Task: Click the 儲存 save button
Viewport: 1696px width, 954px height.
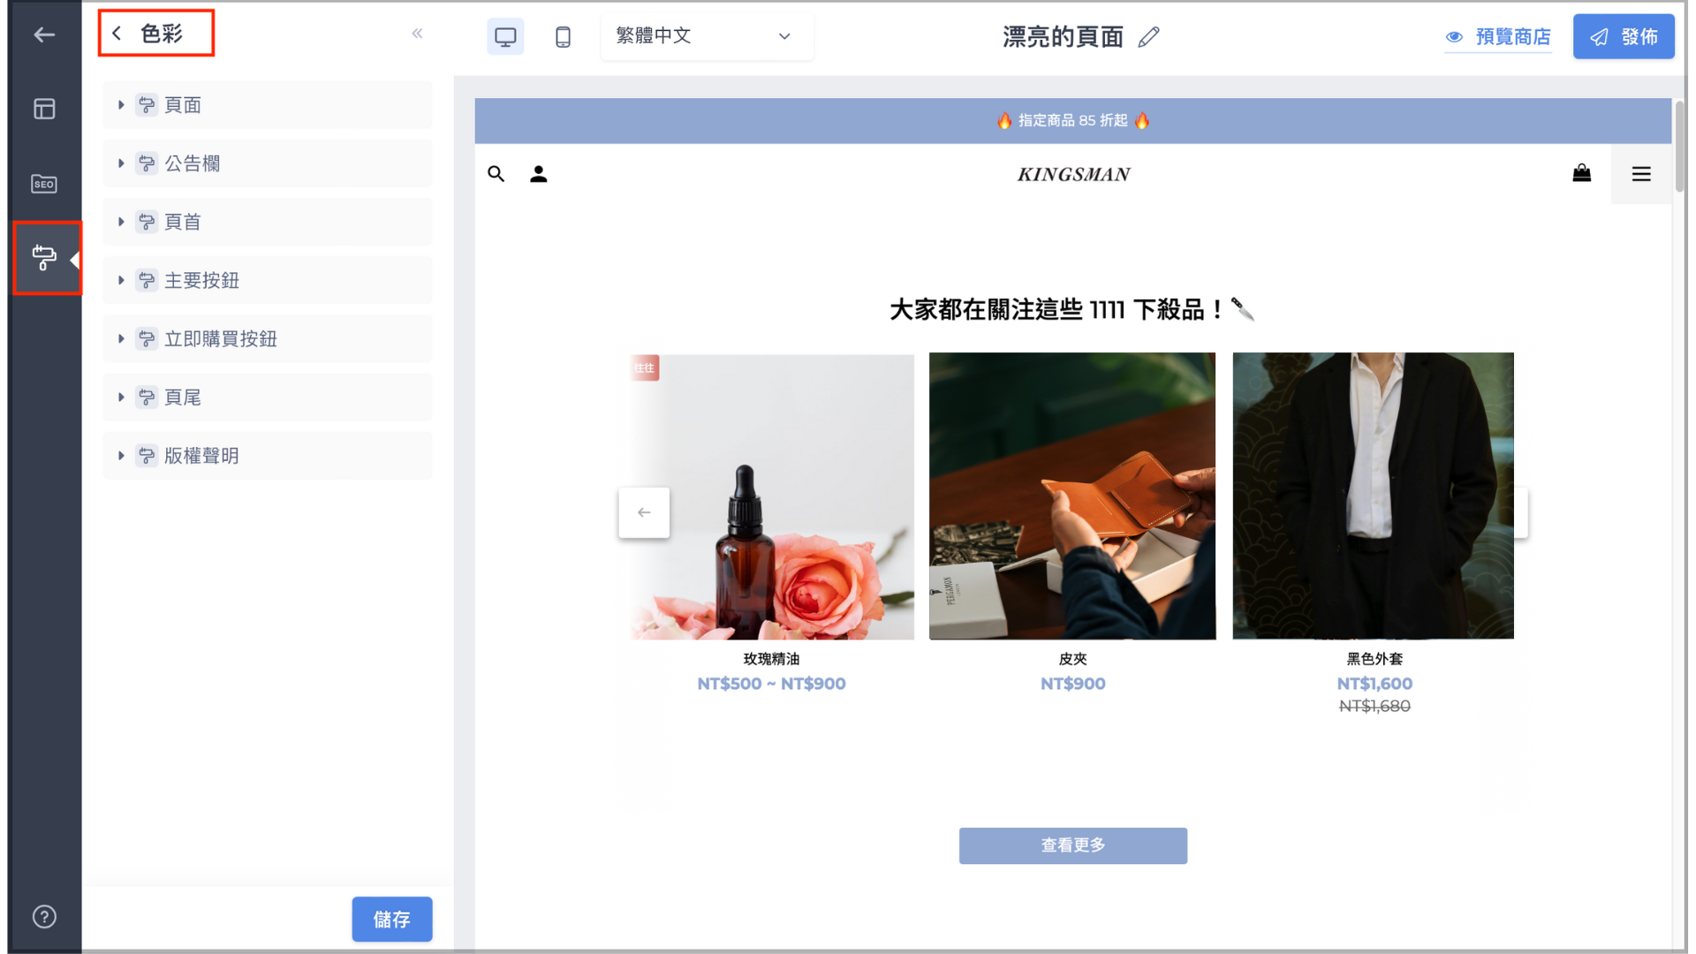Action: coord(392,919)
